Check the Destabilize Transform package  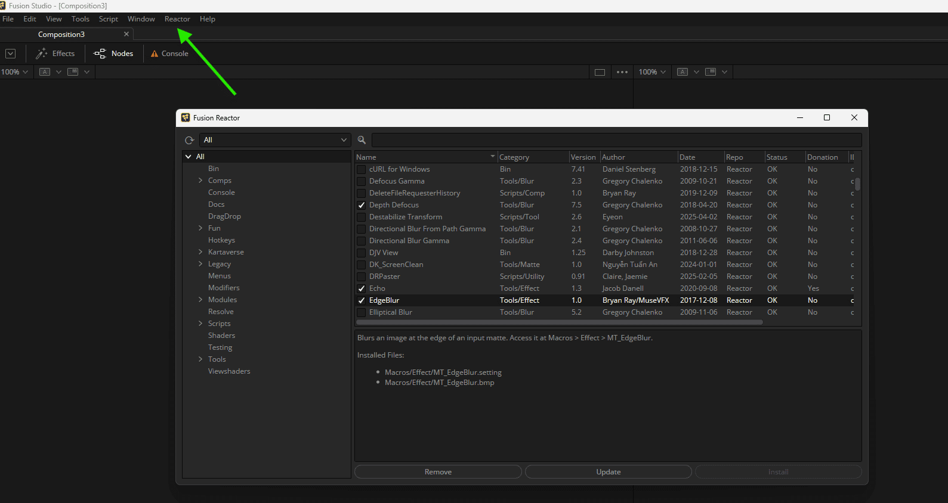(x=361, y=217)
